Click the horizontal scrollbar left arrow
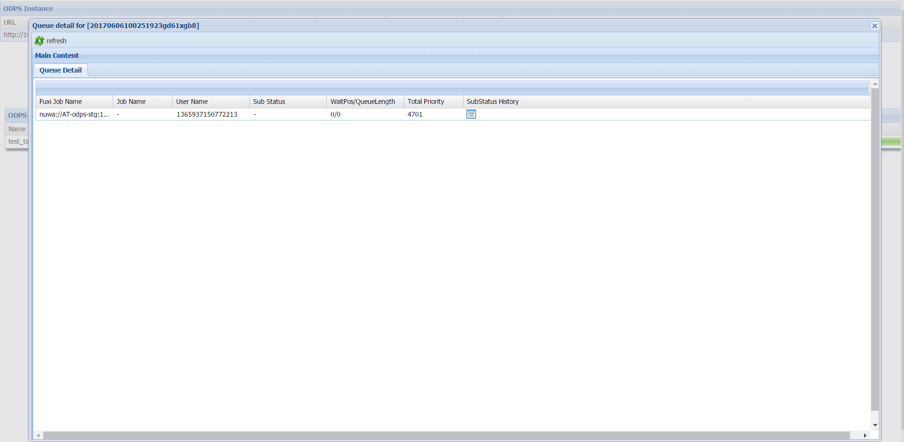The width and height of the screenshot is (904, 442). tap(38, 435)
